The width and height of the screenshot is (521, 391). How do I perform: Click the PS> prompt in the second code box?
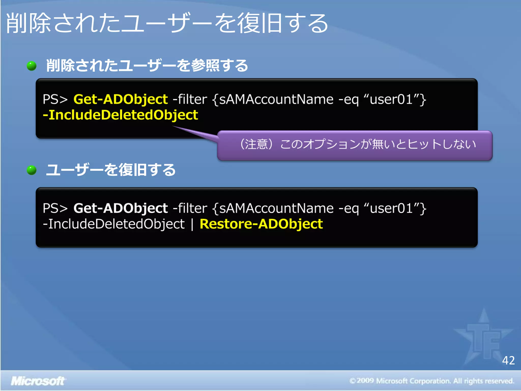tap(55, 208)
